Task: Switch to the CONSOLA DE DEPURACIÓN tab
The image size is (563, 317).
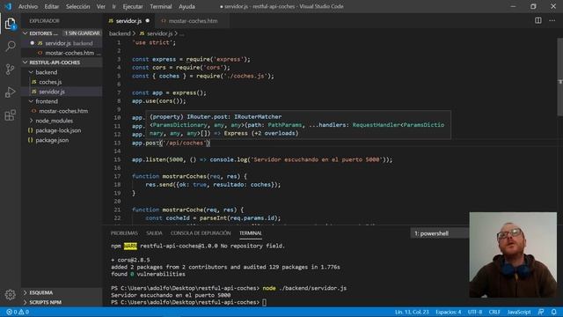Action: click(201, 233)
